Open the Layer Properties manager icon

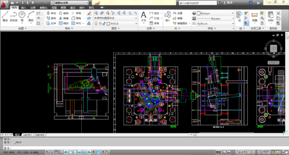96,13
